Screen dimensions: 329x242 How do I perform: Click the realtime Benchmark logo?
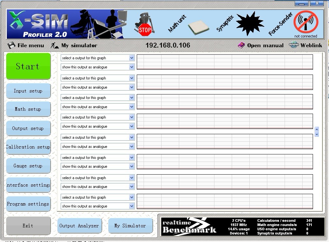click(189, 227)
